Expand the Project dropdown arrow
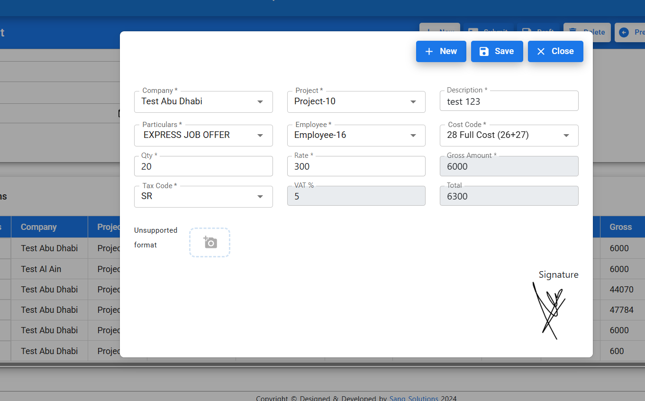 pos(413,102)
